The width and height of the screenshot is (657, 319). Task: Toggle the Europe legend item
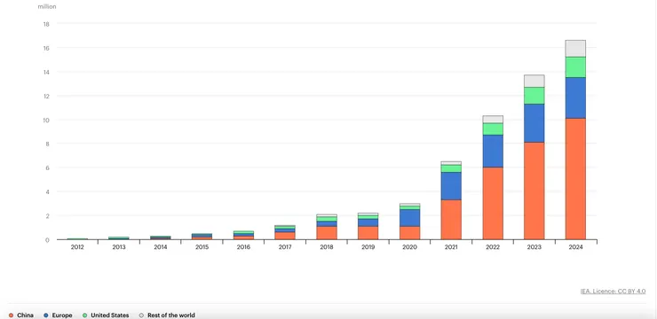click(x=58, y=315)
